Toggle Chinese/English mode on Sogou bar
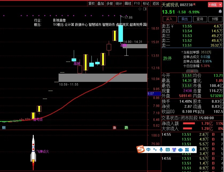224x172 pixels. pyautogui.click(x=148, y=150)
